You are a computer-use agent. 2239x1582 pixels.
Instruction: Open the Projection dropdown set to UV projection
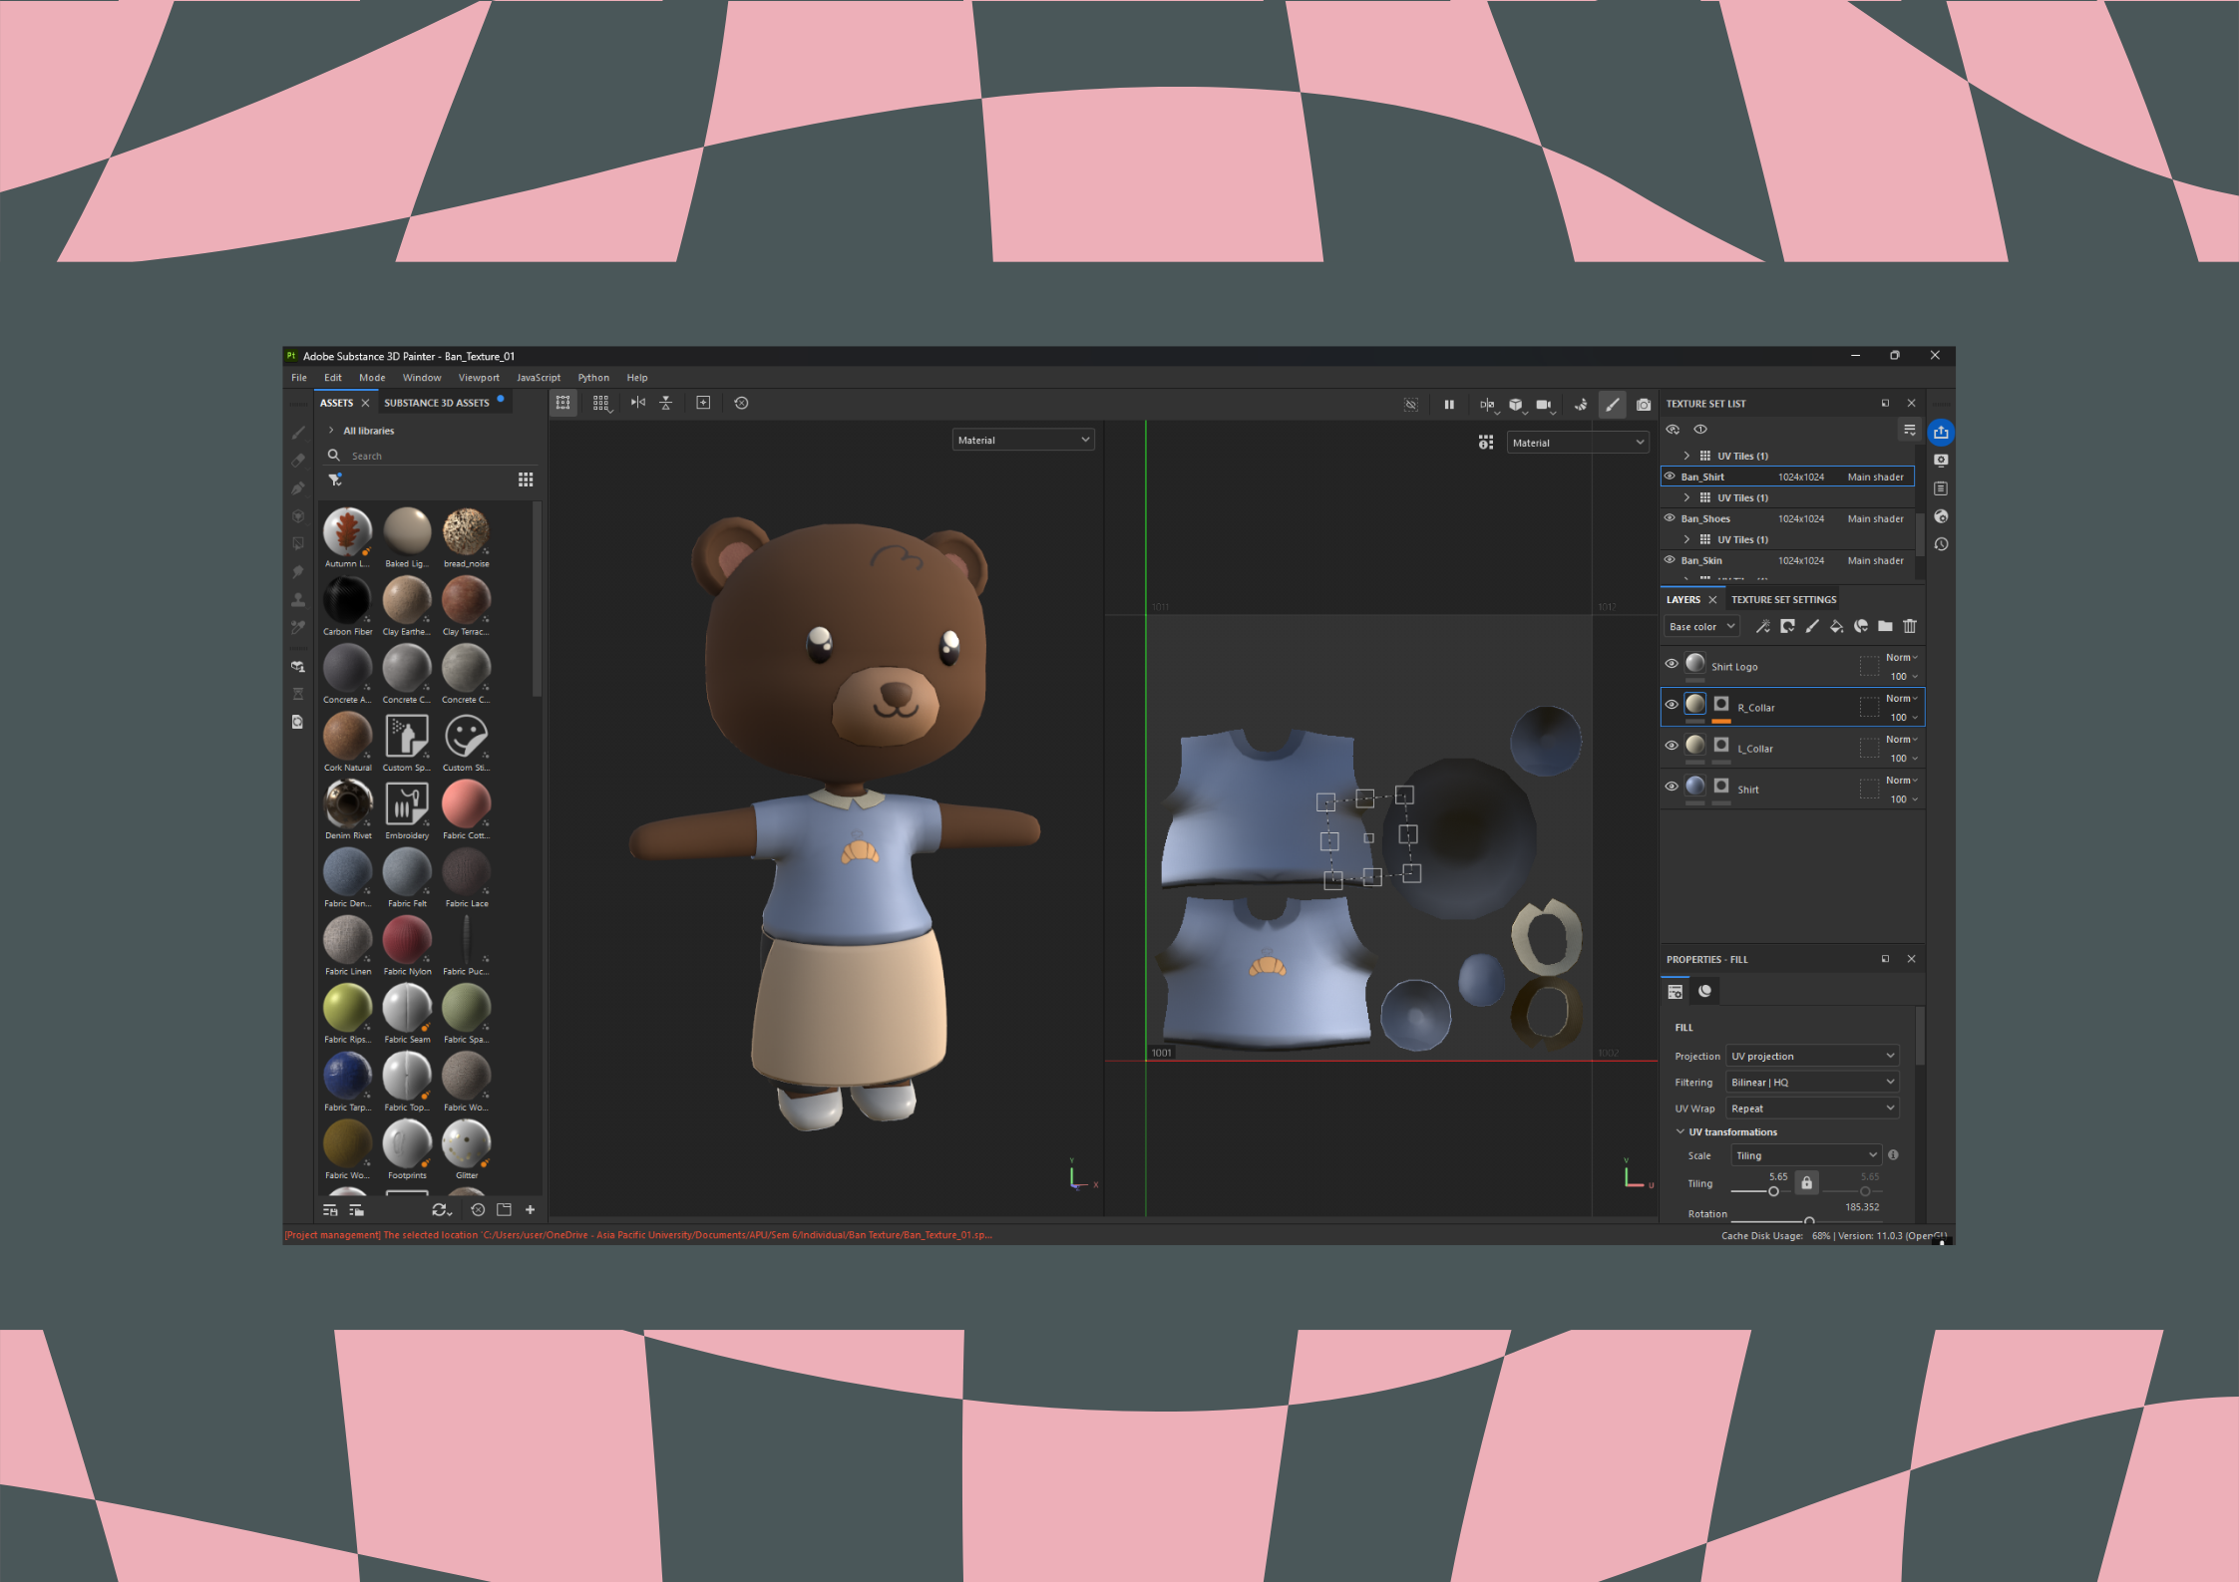[1812, 1057]
